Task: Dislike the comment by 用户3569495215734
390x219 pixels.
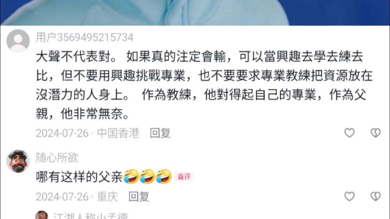Action: (375, 133)
